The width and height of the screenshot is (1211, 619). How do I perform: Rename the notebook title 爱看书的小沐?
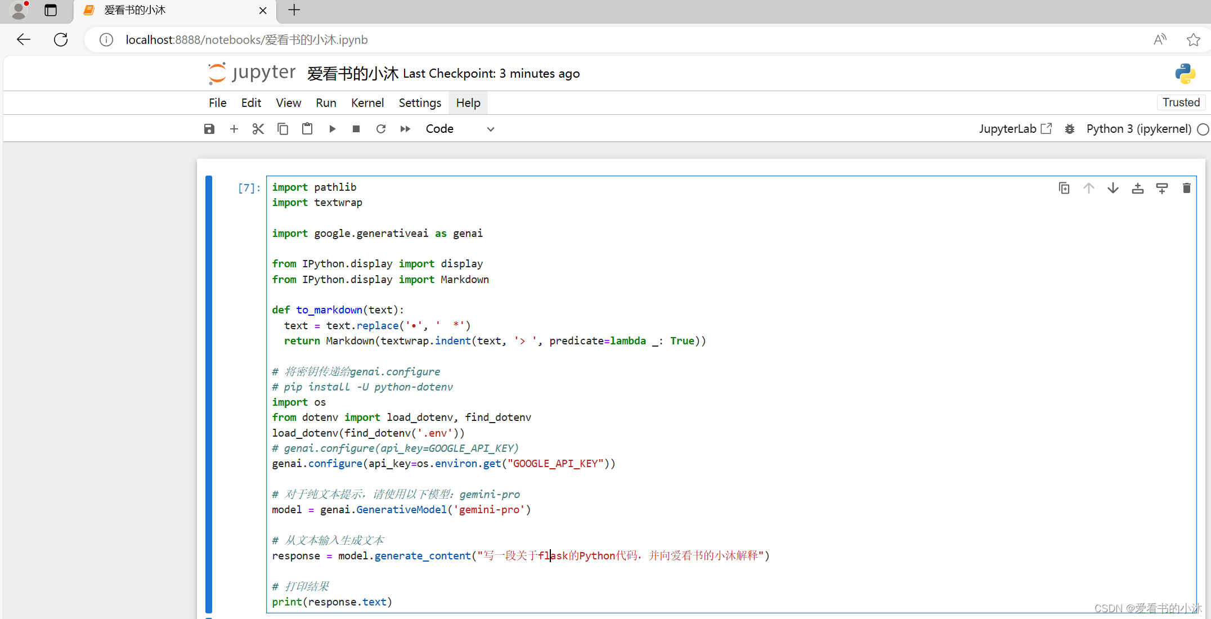352,74
